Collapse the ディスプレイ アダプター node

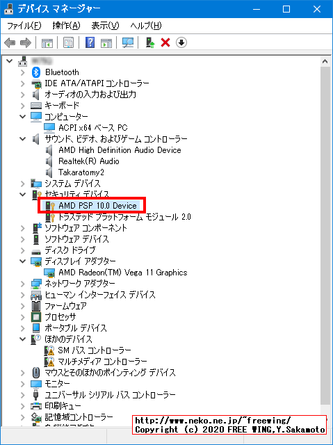pyautogui.click(x=23, y=261)
